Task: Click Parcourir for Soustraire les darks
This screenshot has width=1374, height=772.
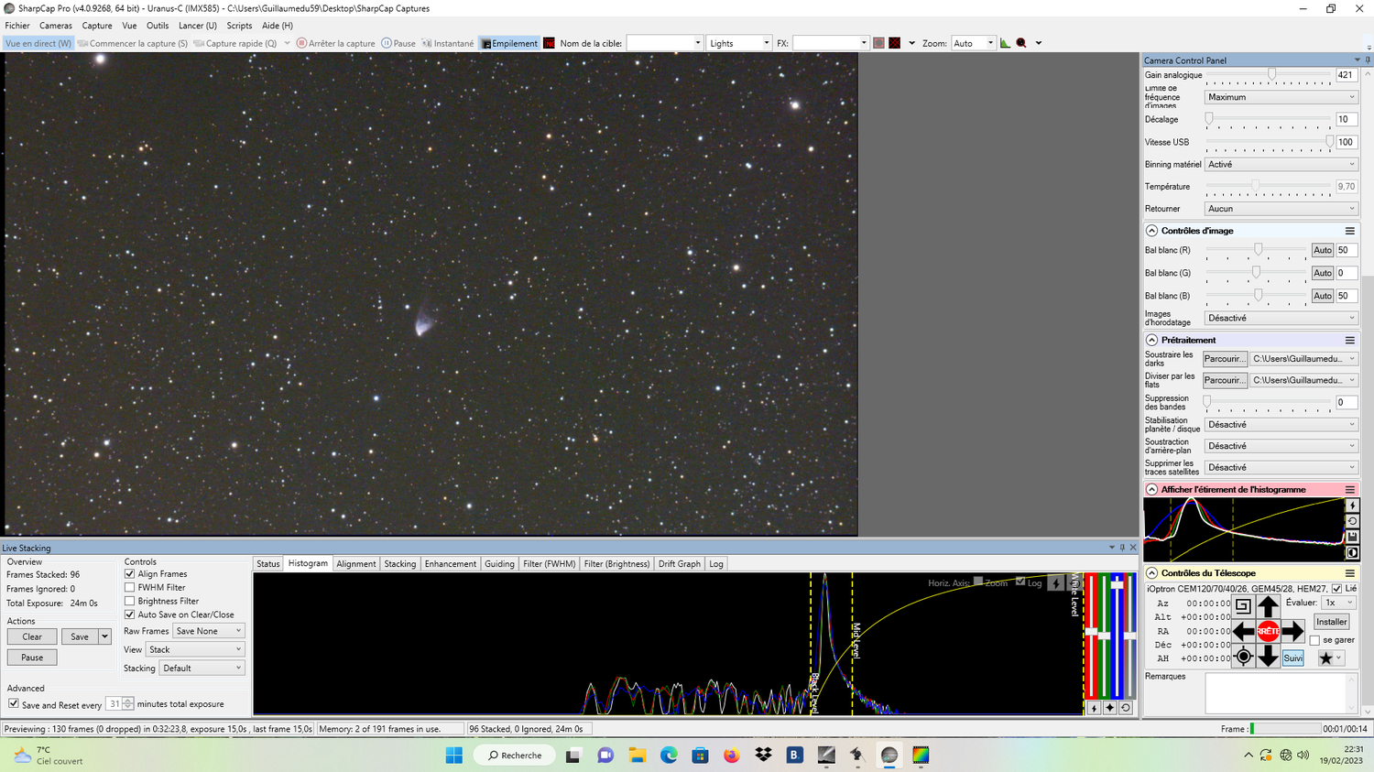Action: (x=1225, y=359)
